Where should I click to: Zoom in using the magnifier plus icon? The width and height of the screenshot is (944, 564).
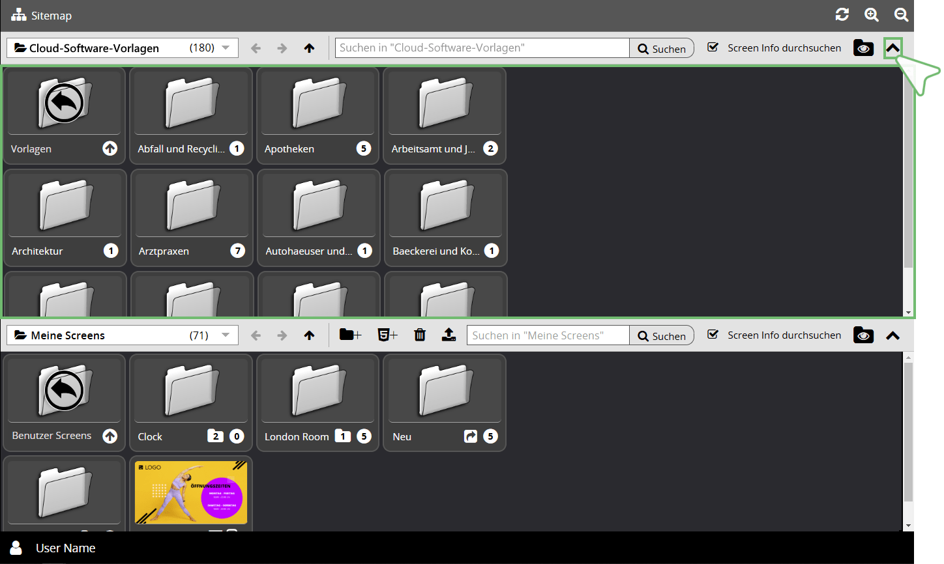(x=872, y=15)
